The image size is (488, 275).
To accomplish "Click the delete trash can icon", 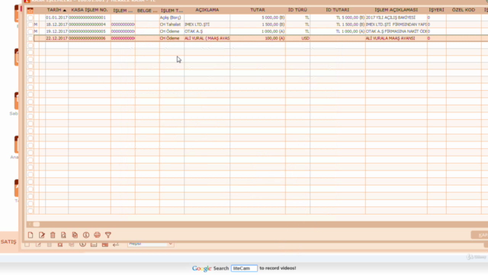I will click(x=53, y=235).
